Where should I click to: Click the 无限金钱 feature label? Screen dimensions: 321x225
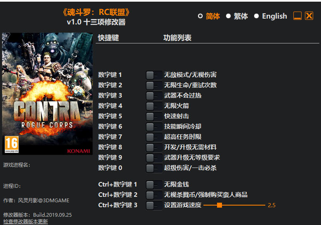(x=177, y=184)
